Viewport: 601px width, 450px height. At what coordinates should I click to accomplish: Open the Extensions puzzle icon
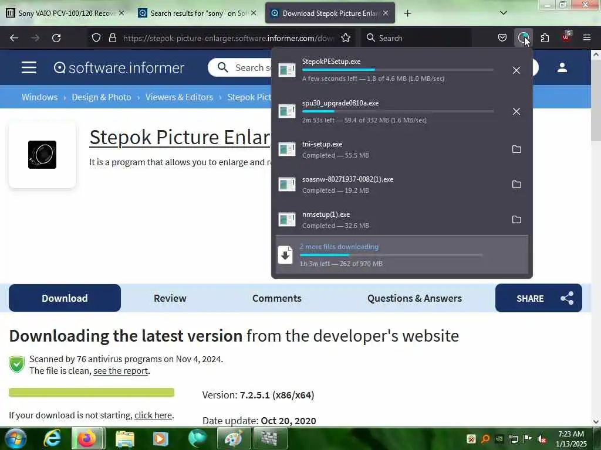545,38
